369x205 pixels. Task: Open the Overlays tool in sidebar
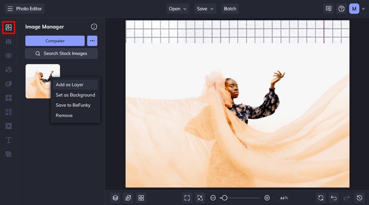point(9,126)
